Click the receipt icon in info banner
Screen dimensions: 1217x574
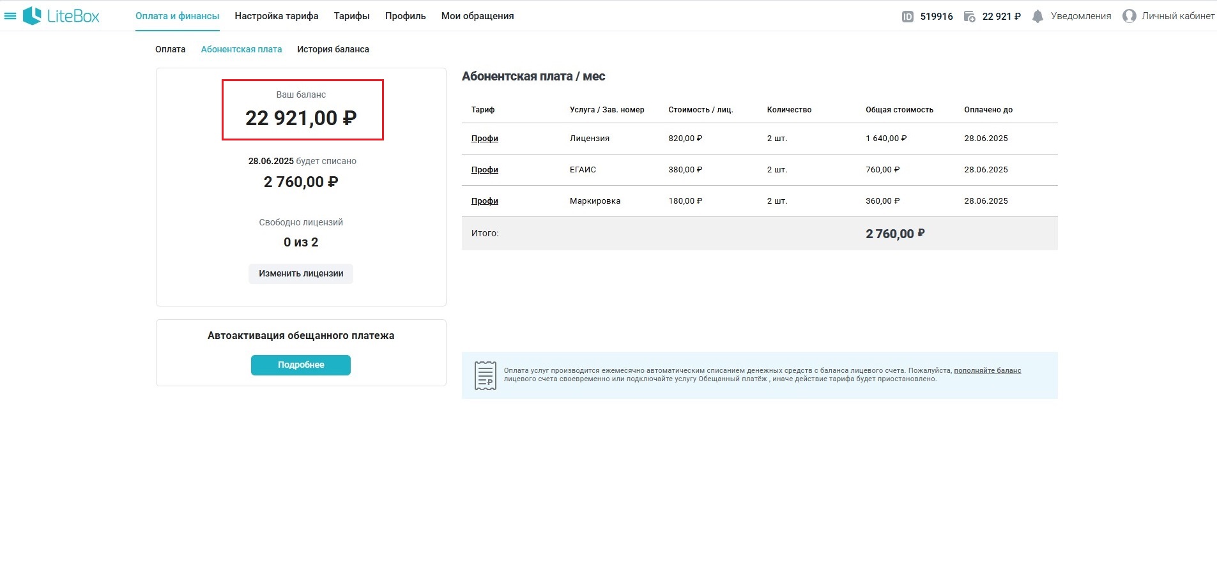tap(486, 375)
